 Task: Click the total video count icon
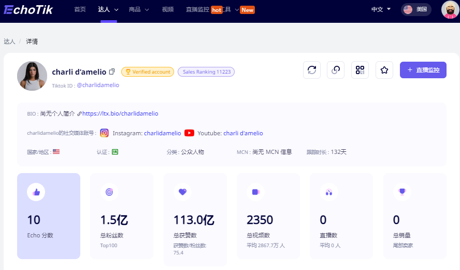pos(255,192)
